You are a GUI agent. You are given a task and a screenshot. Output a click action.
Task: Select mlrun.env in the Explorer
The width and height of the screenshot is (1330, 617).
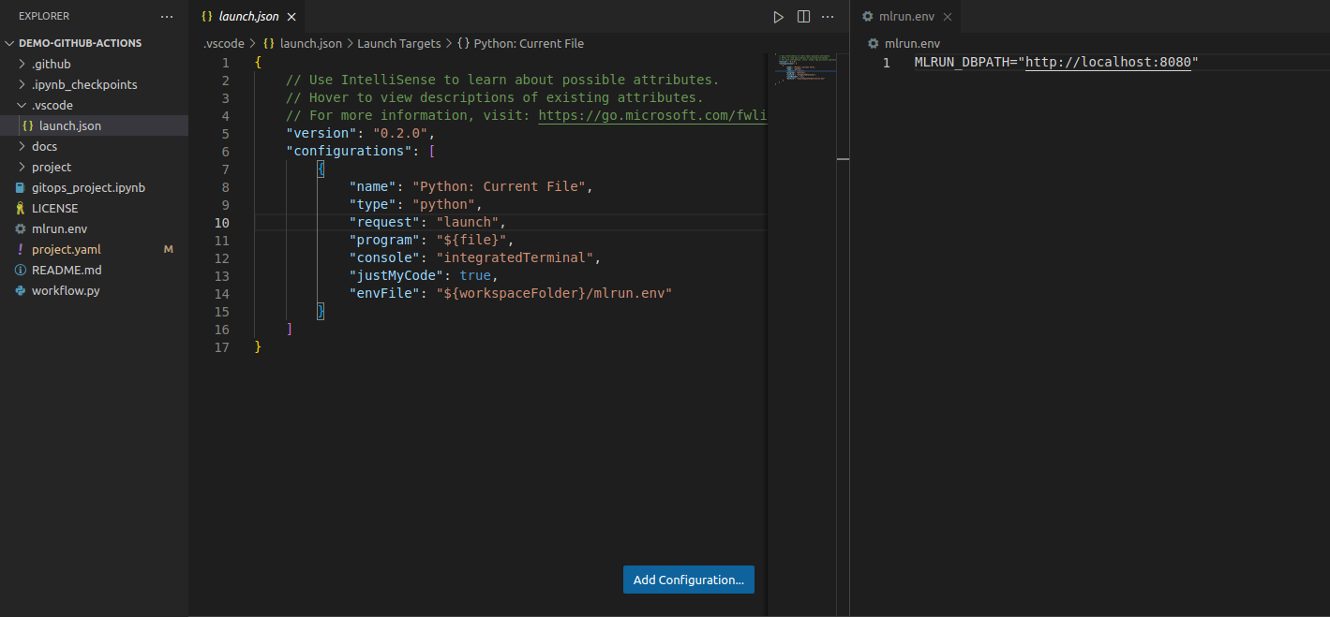point(60,228)
